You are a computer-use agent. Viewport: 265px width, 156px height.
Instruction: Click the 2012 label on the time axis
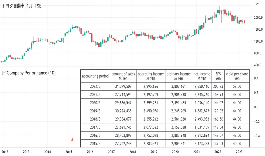click(x=5, y=152)
